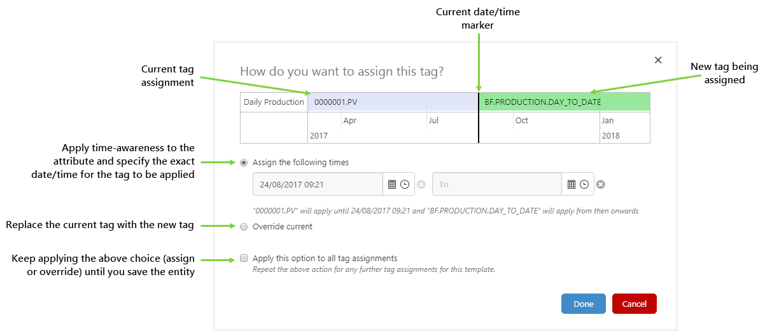765x331 pixels.
Task: Click the start date field showing 24/08/2017 09:21
Action: 318,184
